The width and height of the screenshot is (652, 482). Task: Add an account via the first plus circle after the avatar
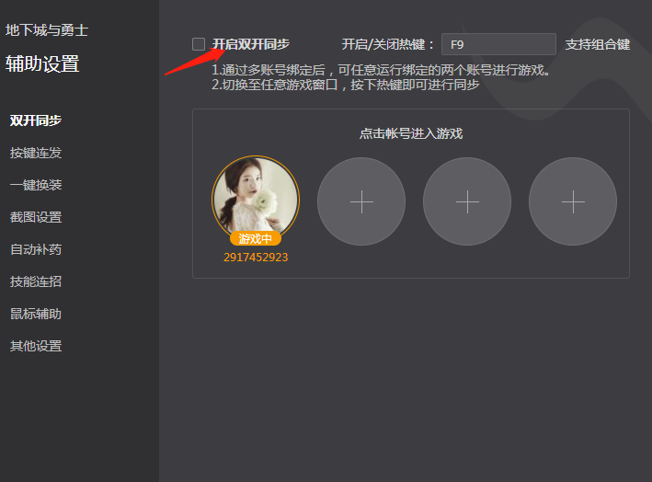(361, 201)
